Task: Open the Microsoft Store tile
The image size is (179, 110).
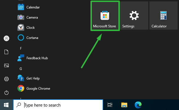Action: tap(105, 16)
